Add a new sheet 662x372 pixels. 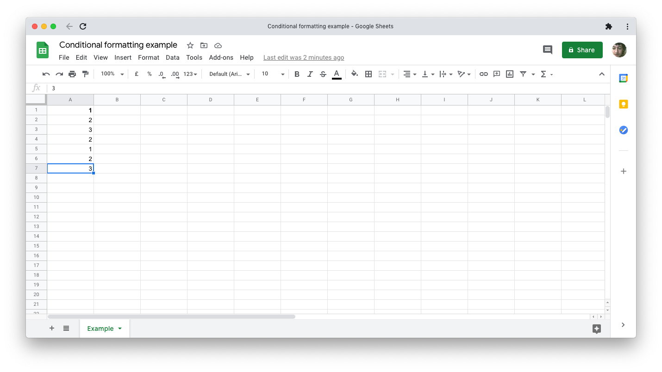(52, 328)
